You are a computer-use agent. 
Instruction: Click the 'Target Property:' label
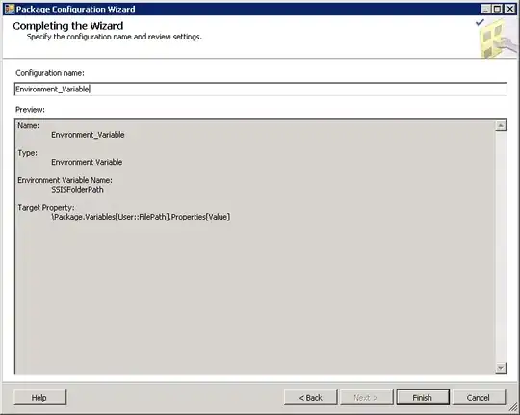point(46,208)
